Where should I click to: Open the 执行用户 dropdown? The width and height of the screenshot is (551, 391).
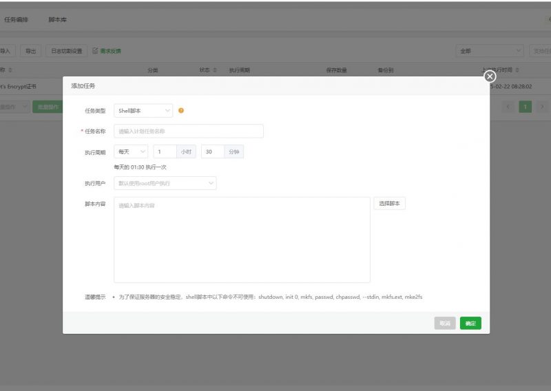click(165, 183)
